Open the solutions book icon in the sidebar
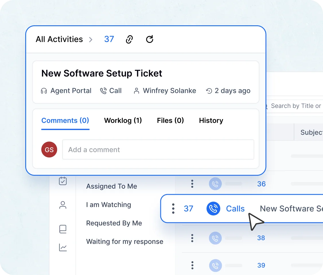The height and width of the screenshot is (275, 323). pyautogui.click(x=63, y=229)
